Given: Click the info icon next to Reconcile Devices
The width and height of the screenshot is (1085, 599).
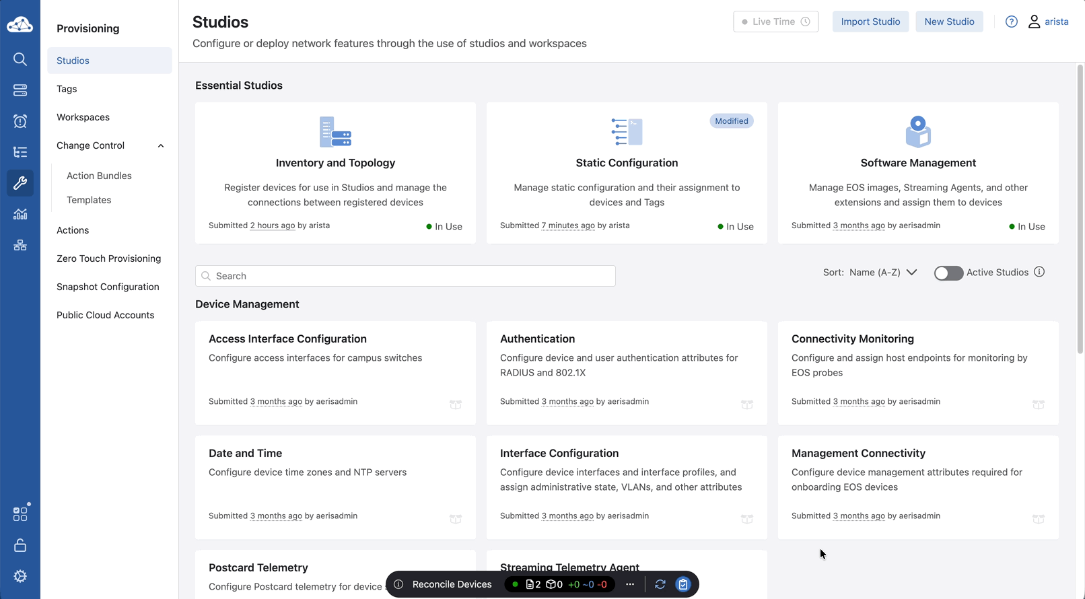Looking at the screenshot, I should click(398, 584).
